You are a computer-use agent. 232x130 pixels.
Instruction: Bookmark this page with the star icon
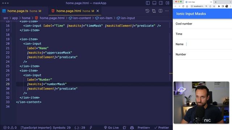(214, 6)
